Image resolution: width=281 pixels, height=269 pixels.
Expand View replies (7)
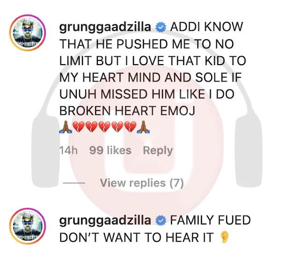[142, 183]
